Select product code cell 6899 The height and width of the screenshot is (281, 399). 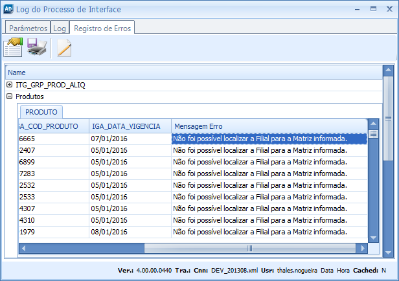(x=54, y=163)
